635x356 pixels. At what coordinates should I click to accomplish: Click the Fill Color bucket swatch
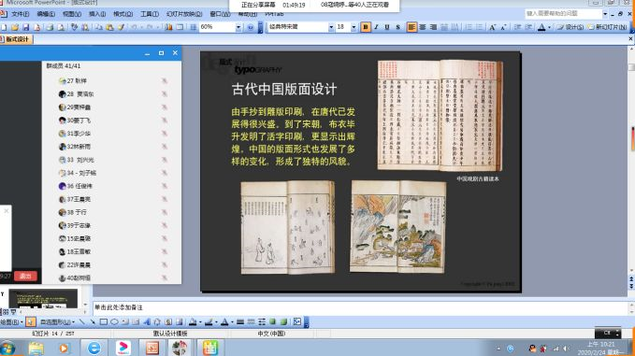point(193,322)
